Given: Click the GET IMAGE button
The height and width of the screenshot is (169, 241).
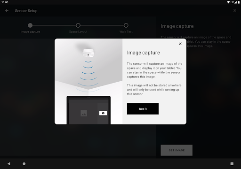Looking at the screenshot, I should pyautogui.click(x=177, y=150).
